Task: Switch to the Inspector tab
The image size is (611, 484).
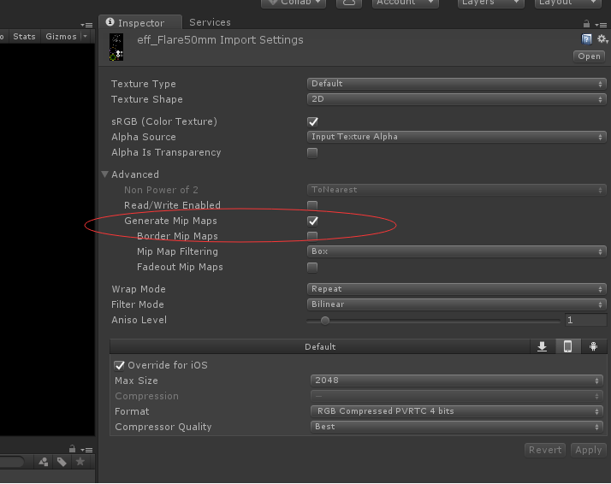Action: pos(140,22)
